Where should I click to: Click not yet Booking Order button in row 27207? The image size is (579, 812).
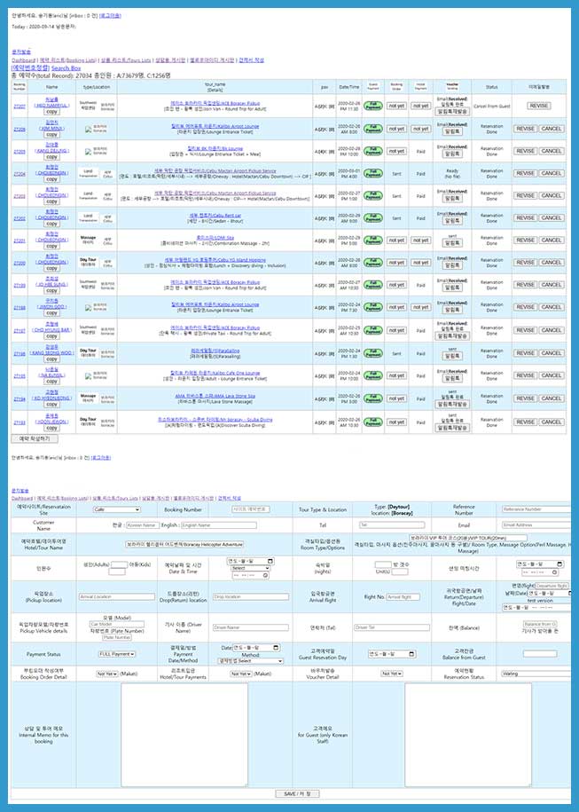(396, 106)
